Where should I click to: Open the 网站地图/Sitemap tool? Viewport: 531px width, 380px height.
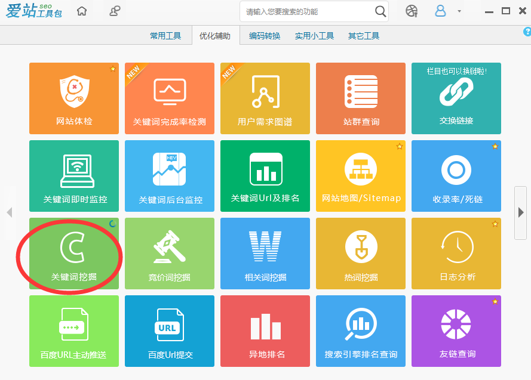coord(361,176)
